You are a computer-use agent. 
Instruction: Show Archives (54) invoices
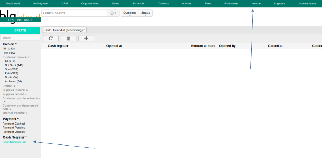pyautogui.click(x=13, y=81)
